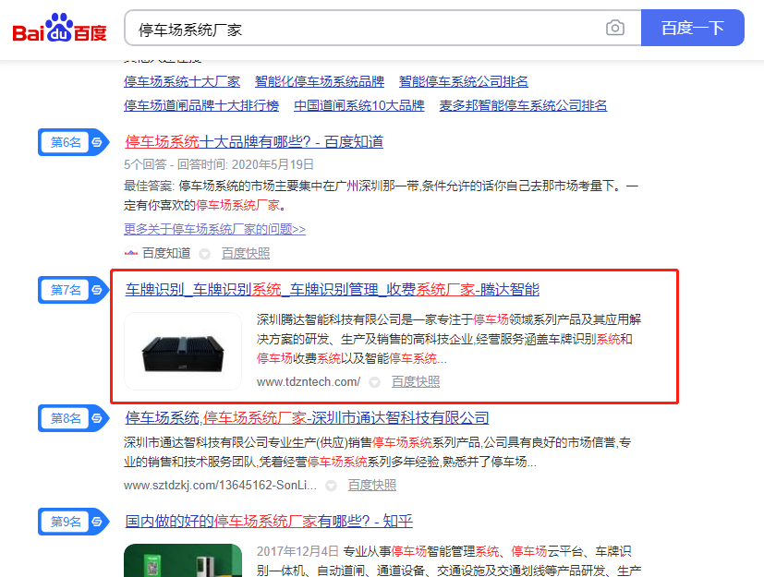Open 百度快照 next to www.sztdzkj.com
Viewport: 764px width, 577px height.
point(372,485)
